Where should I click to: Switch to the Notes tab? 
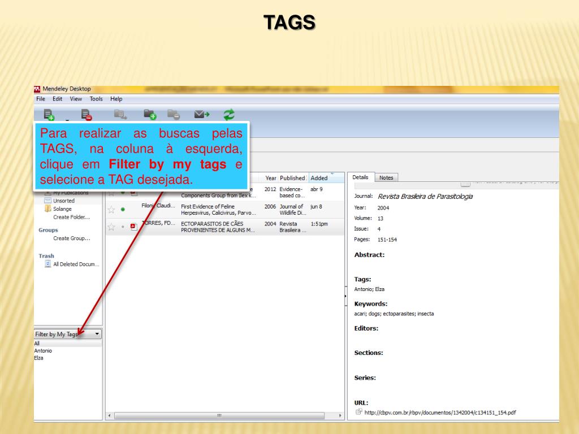pyautogui.click(x=386, y=177)
